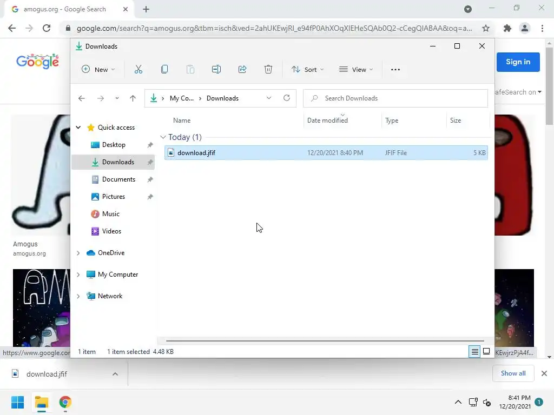Open download.jfif options chevron in downloads bar
This screenshot has width=554, height=415.
(115, 374)
